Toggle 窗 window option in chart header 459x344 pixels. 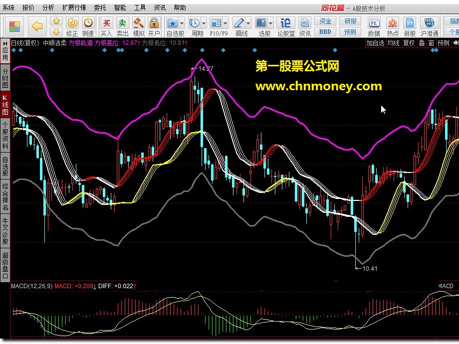point(431,43)
